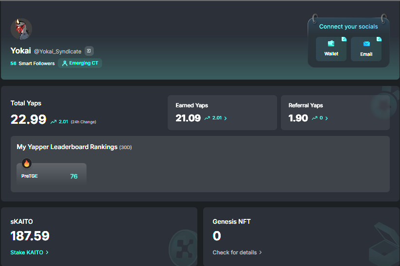Click the (24h Change) label
The height and width of the screenshot is (266, 400).
[84, 122]
